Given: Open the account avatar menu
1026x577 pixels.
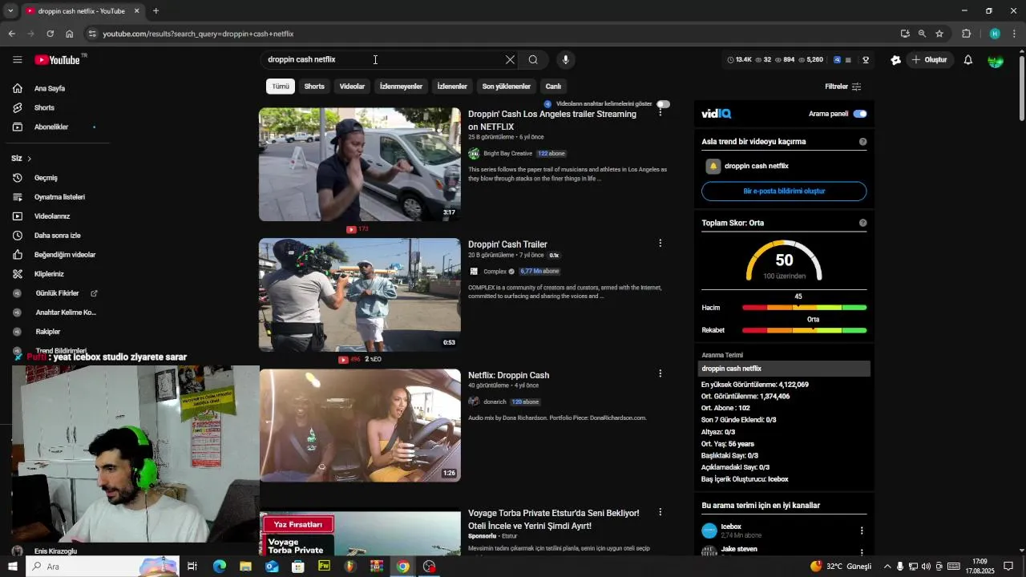Looking at the screenshot, I should (x=996, y=59).
